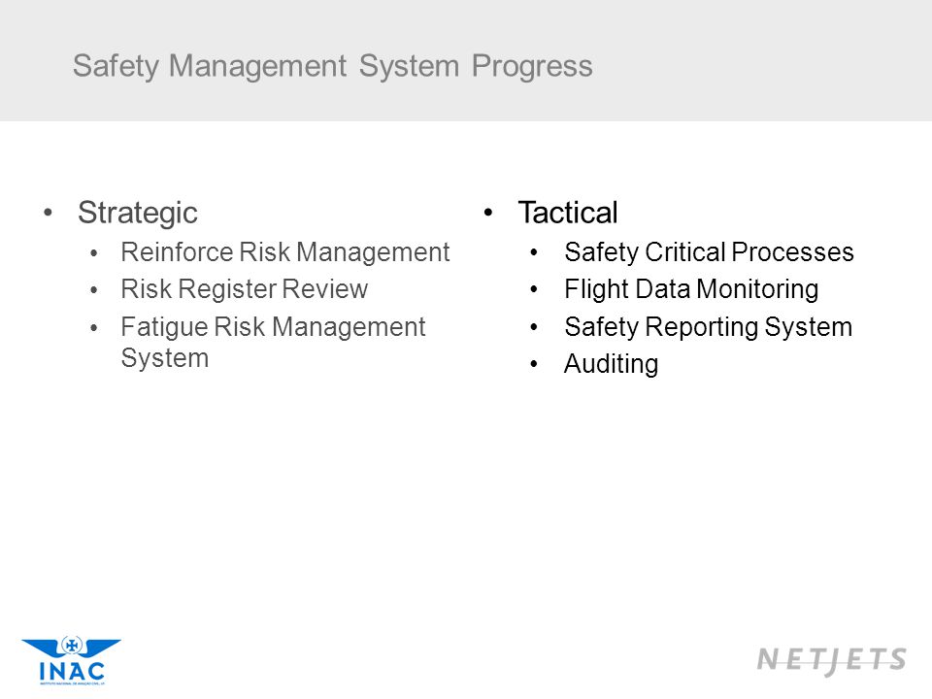932x699 pixels.
Task: Select the Auditing bullet text
Action: 611,364
